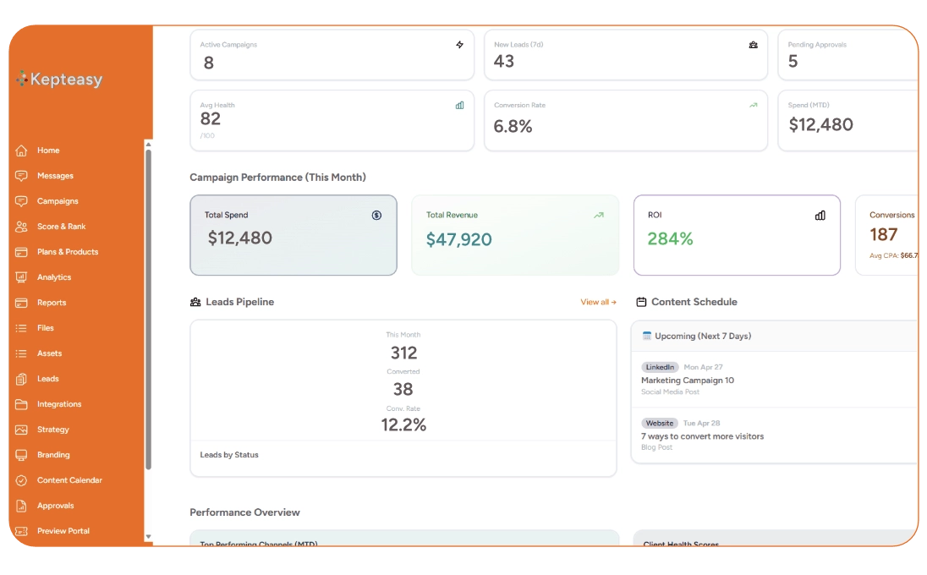Click the Score & Rank people icon

tap(21, 227)
